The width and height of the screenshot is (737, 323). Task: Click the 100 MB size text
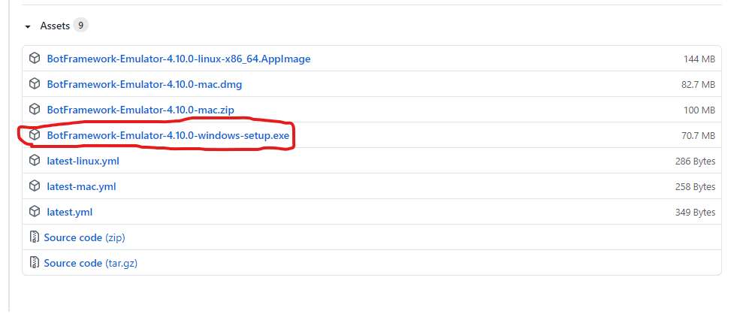(x=699, y=110)
